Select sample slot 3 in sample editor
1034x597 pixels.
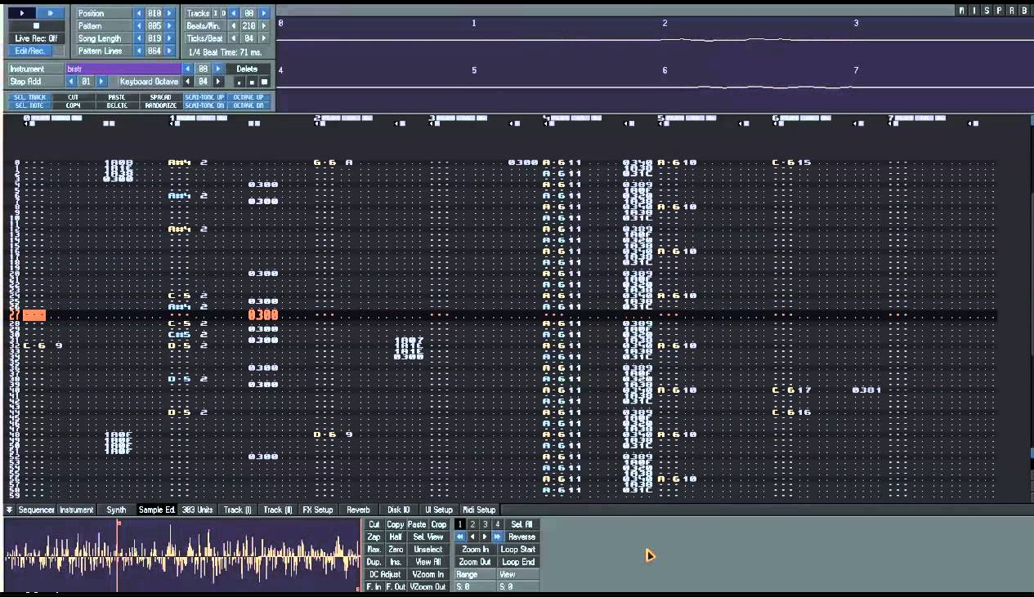485,524
